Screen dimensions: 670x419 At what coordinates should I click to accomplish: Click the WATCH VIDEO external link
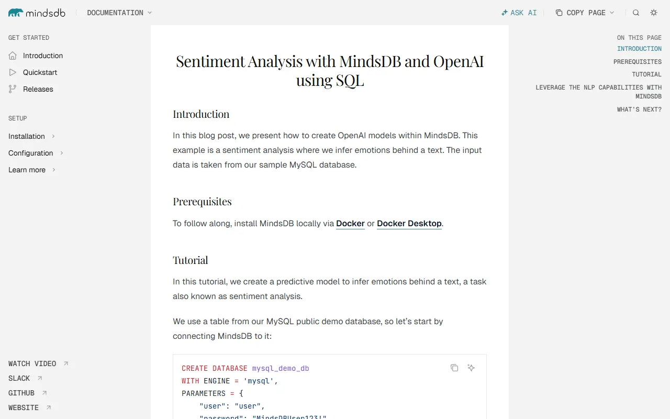click(x=32, y=363)
